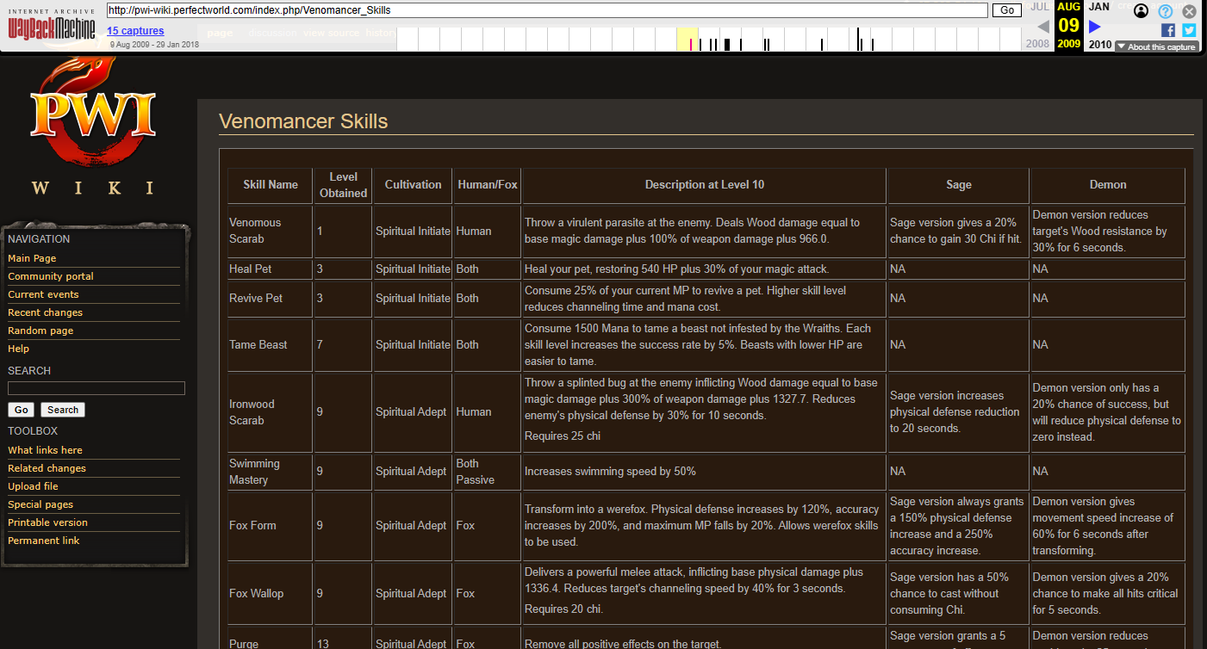Share capture via Facebook icon

(1168, 30)
